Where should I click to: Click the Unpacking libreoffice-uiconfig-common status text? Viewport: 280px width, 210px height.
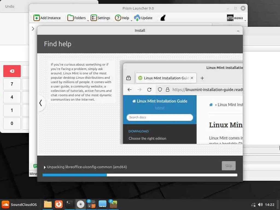pyautogui.click(x=87, y=167)
